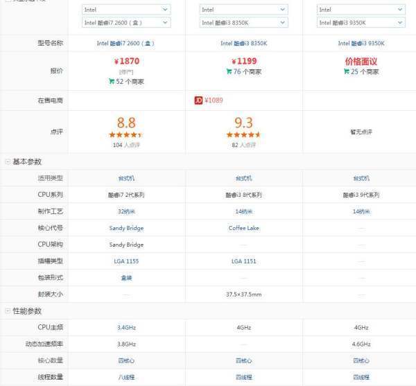Click 14纳米 link in i3 9350K column
Image resolution: width=416 pixels, height=386 pixels.
[361, 211]
